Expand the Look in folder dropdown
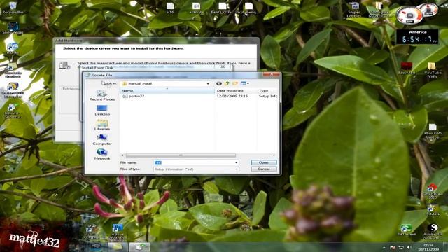 click(x=208, y=84)
